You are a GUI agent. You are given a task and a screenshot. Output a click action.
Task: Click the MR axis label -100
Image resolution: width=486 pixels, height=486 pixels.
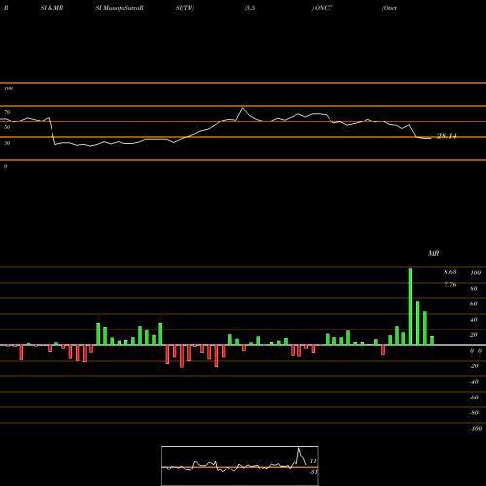(476, 429)
